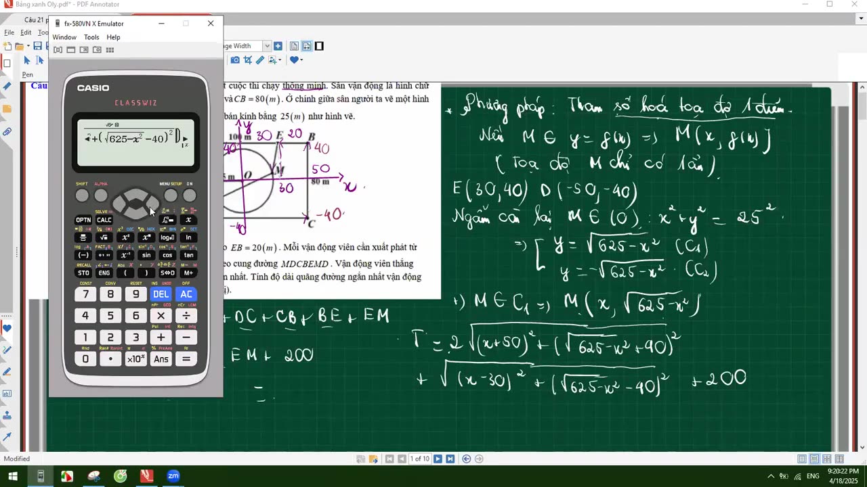Click the CALC key on calculator

pyautogui.click(x=104, y=220)
